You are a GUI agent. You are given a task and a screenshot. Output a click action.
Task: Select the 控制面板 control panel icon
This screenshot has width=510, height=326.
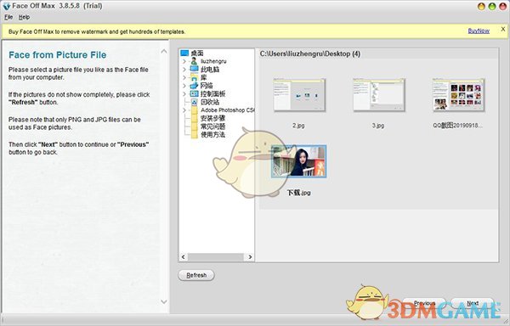click(194, 93)
